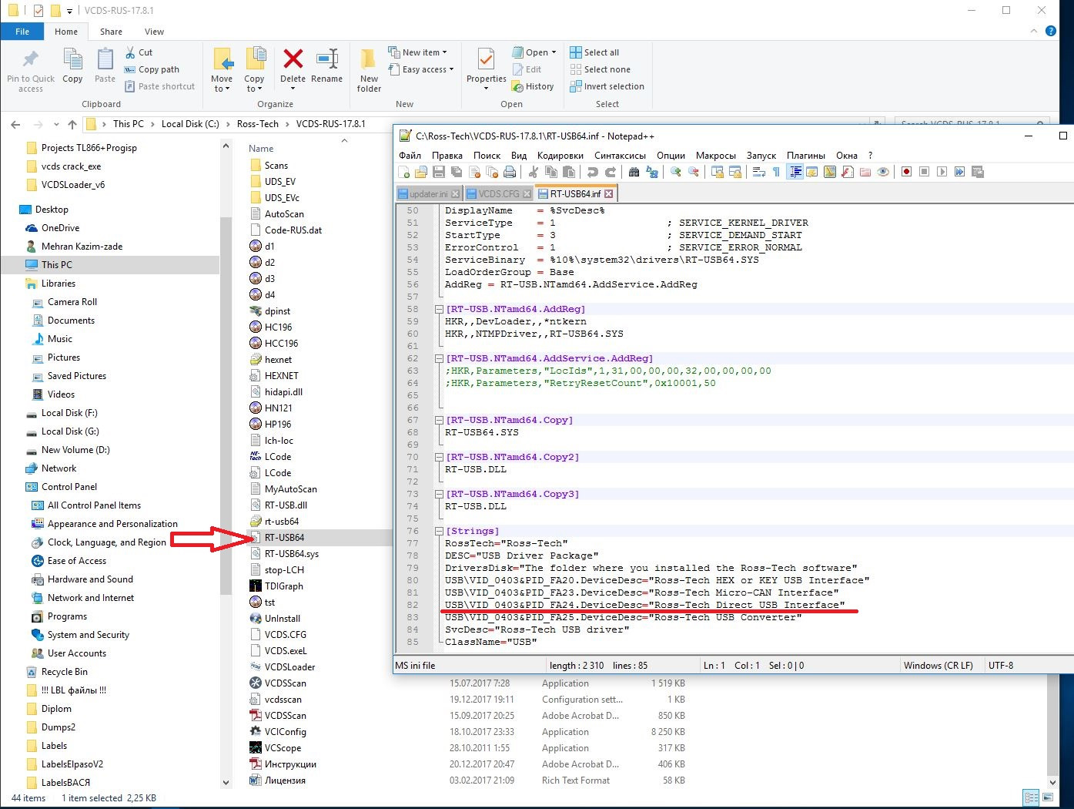Click the Name column header in file list
Image resolution: width=1074 pixels, height=809 pixels.
pos(261,148)
